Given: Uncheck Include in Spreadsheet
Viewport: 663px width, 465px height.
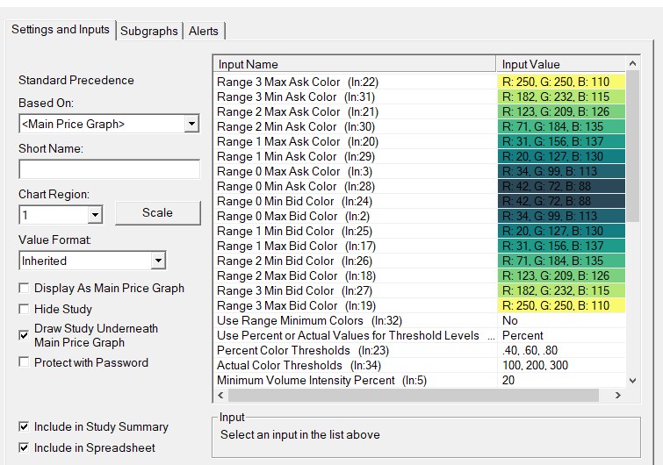Looking at the screenshot, I should point(24,448).
